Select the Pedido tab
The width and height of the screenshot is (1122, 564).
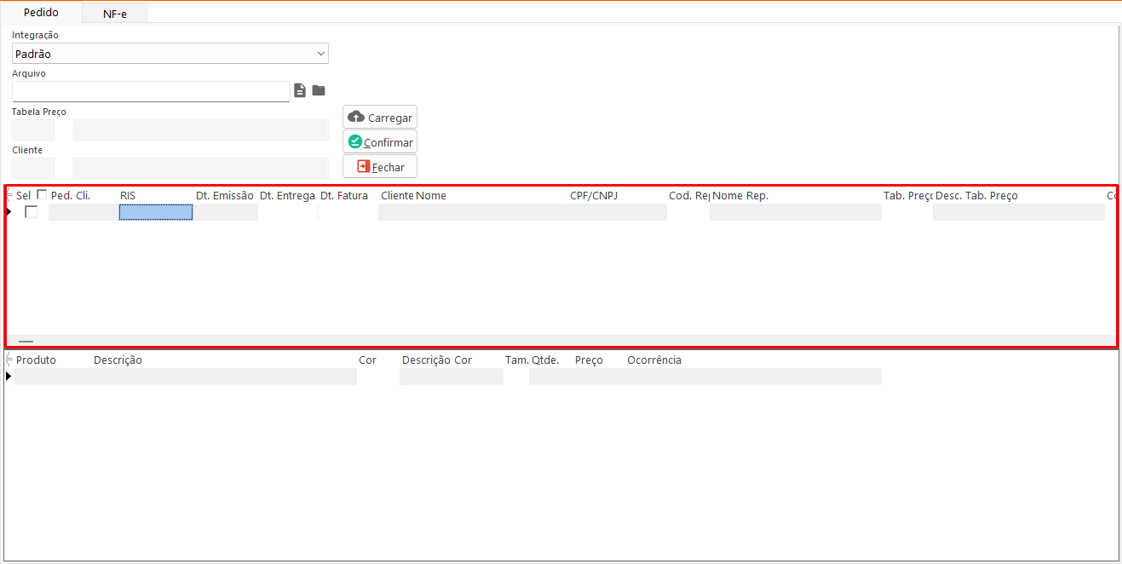tap(41, 13)
